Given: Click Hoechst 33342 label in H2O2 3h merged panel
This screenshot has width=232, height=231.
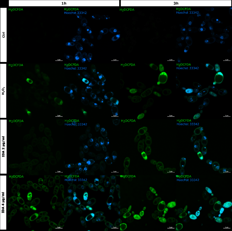Looking at the screenshot, I should (187, 68).
